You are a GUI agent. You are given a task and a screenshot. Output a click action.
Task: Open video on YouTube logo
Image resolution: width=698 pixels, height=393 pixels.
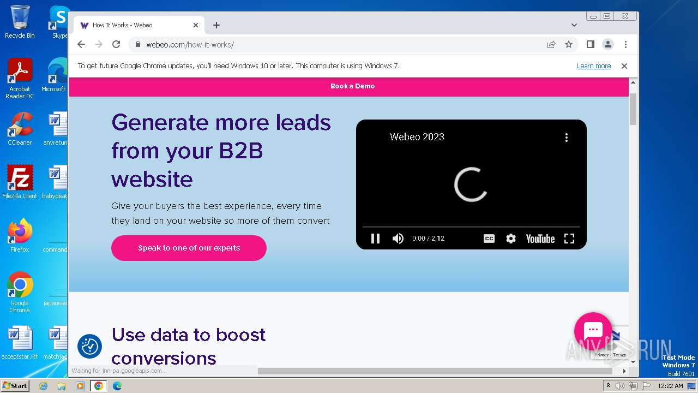(540, 239)
